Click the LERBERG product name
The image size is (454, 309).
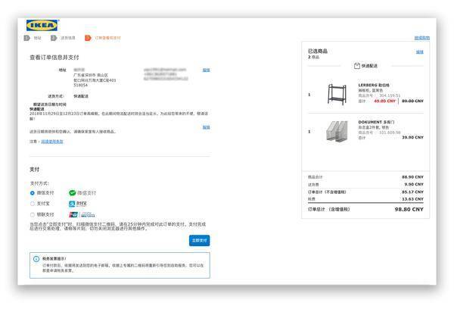(374, 86)
